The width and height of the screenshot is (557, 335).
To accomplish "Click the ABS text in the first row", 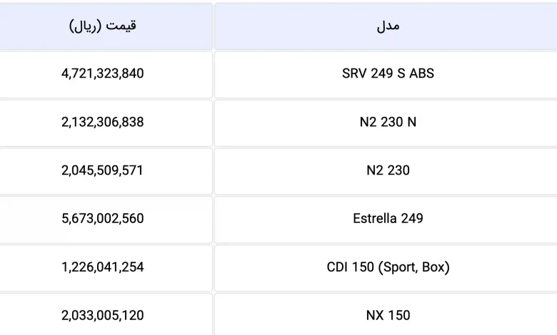I will tap(421, 73).
